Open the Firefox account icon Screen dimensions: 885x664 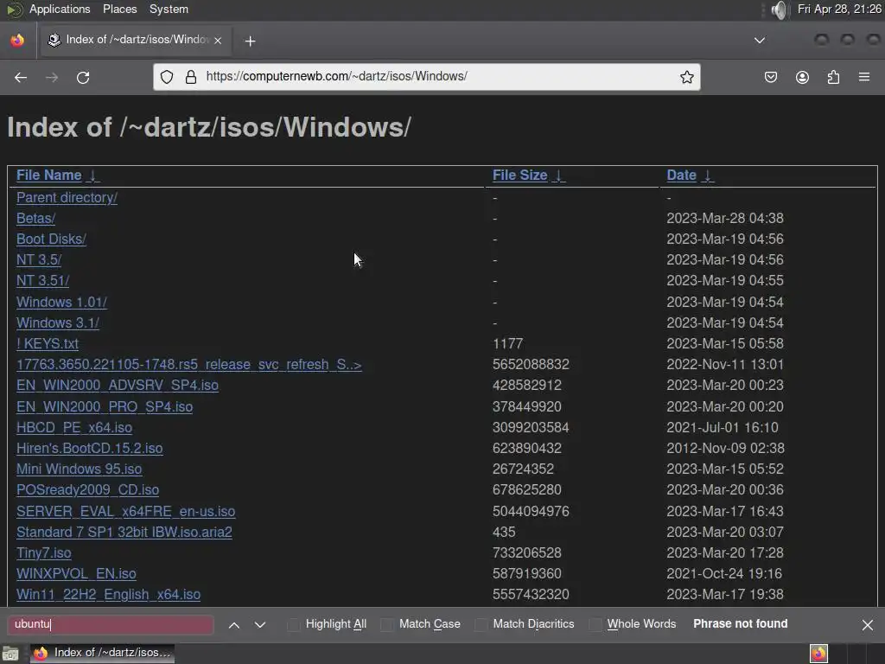click(x=802, y=77)
